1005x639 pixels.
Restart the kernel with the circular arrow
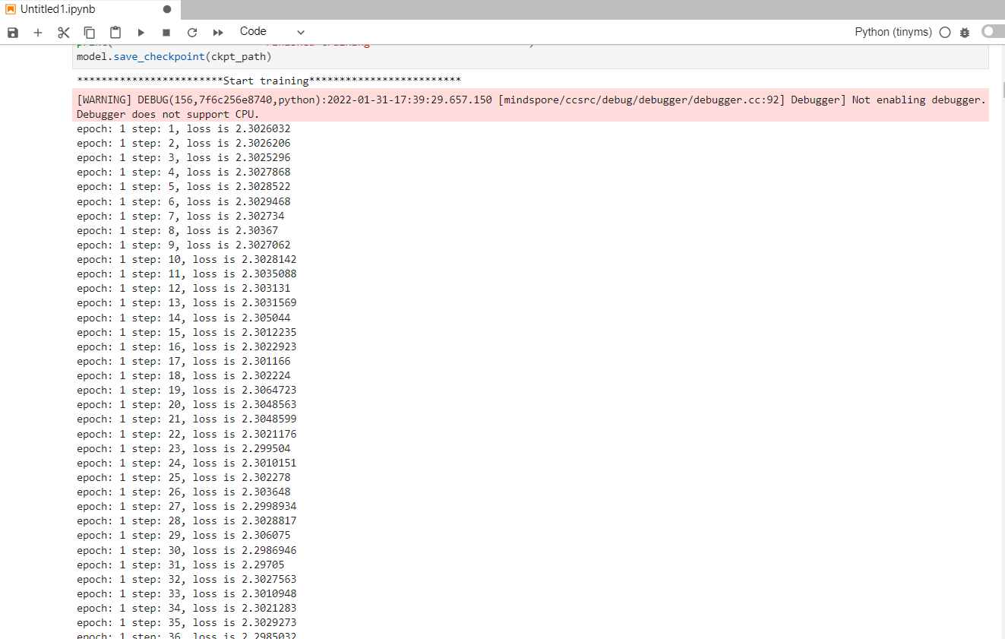click(x=192, y=33)
